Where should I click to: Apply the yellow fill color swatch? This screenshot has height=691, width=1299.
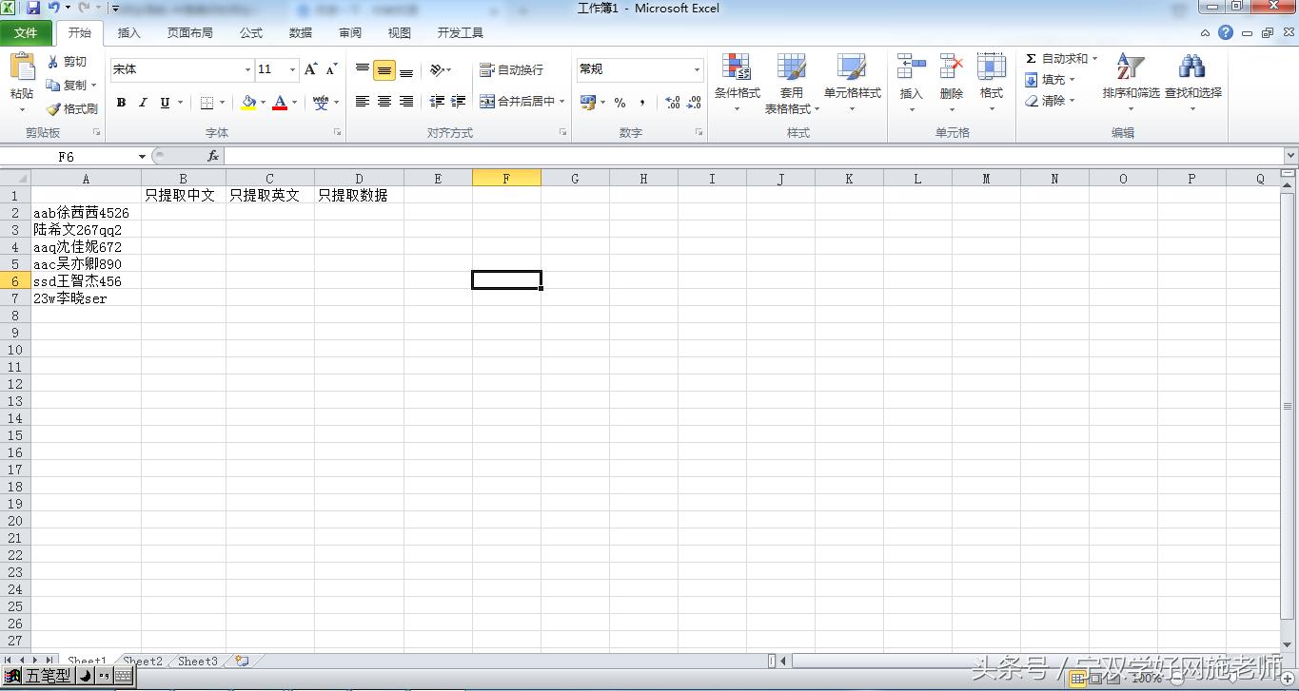[248, 103]
